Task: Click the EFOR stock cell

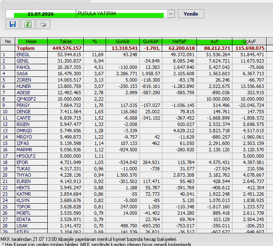Action: coord(31,162)
